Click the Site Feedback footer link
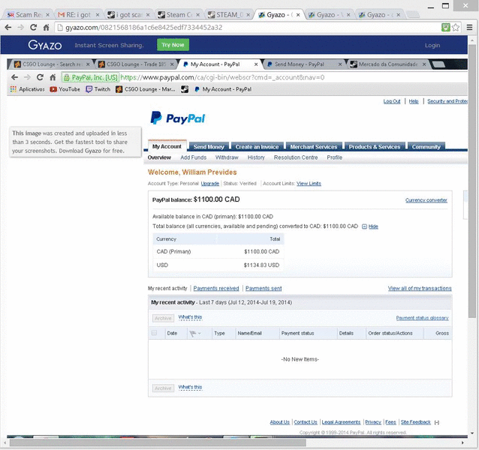479x450 pixels. pyautogui.click(x=415, y=422)
